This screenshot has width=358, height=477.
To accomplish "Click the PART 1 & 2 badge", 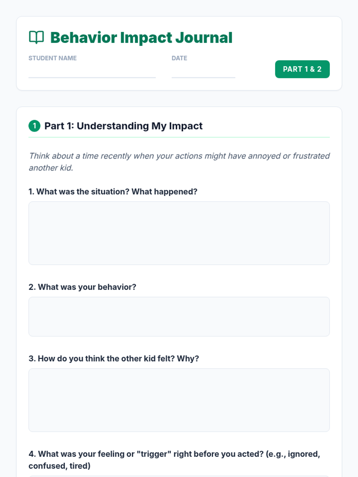I will tap(302, 69).
